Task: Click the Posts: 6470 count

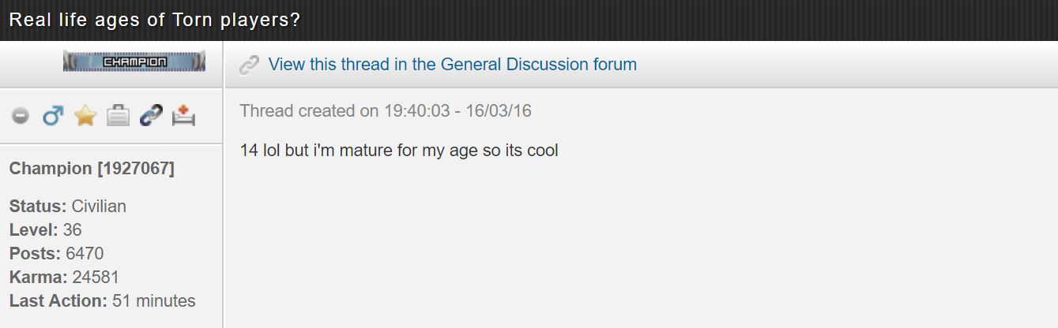Action: tap(56, 254)
